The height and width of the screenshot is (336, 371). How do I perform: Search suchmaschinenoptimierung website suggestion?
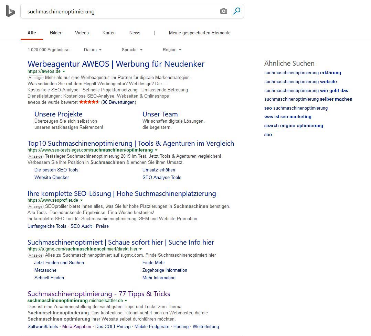pos(300,82)
